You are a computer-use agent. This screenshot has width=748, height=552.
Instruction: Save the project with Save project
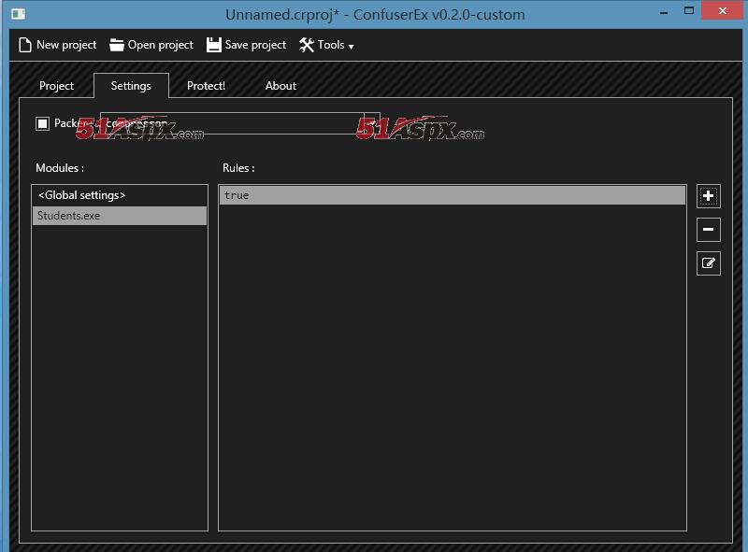coord(246,45)
